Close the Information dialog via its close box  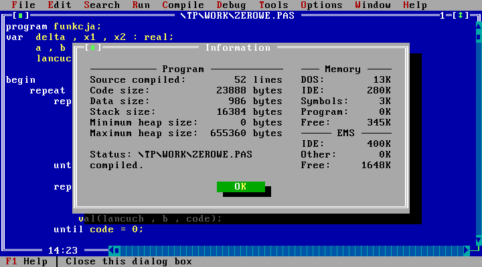coord(91,48)
